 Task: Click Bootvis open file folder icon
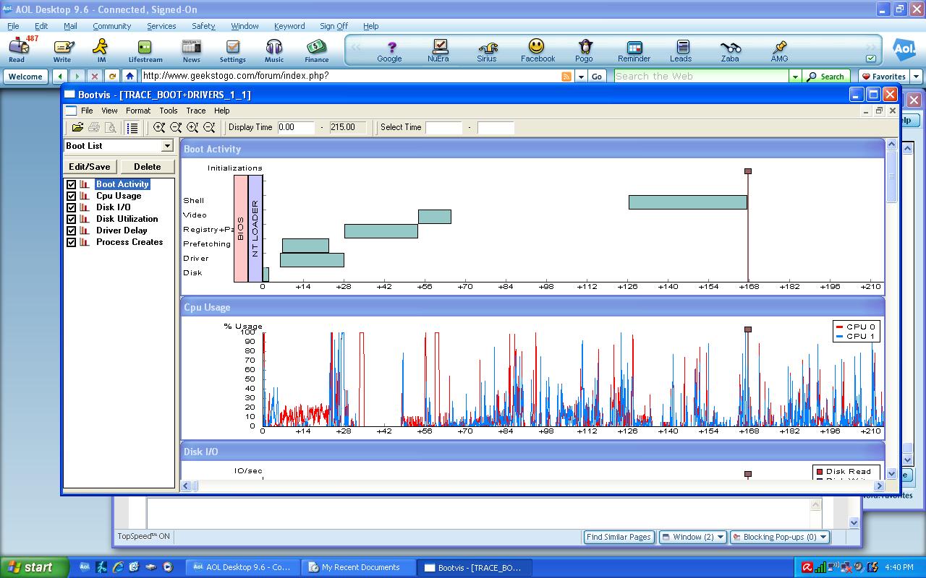[x=77, y=128]
